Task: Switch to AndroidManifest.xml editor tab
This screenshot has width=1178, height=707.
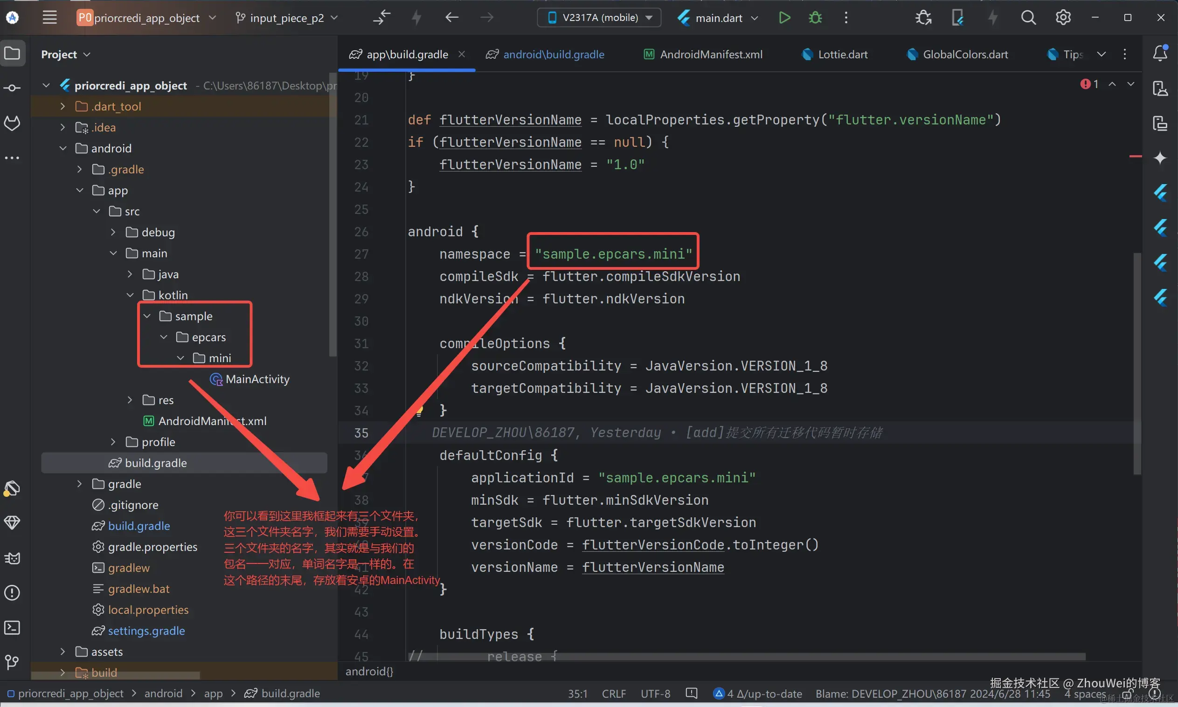Action: 710,55
